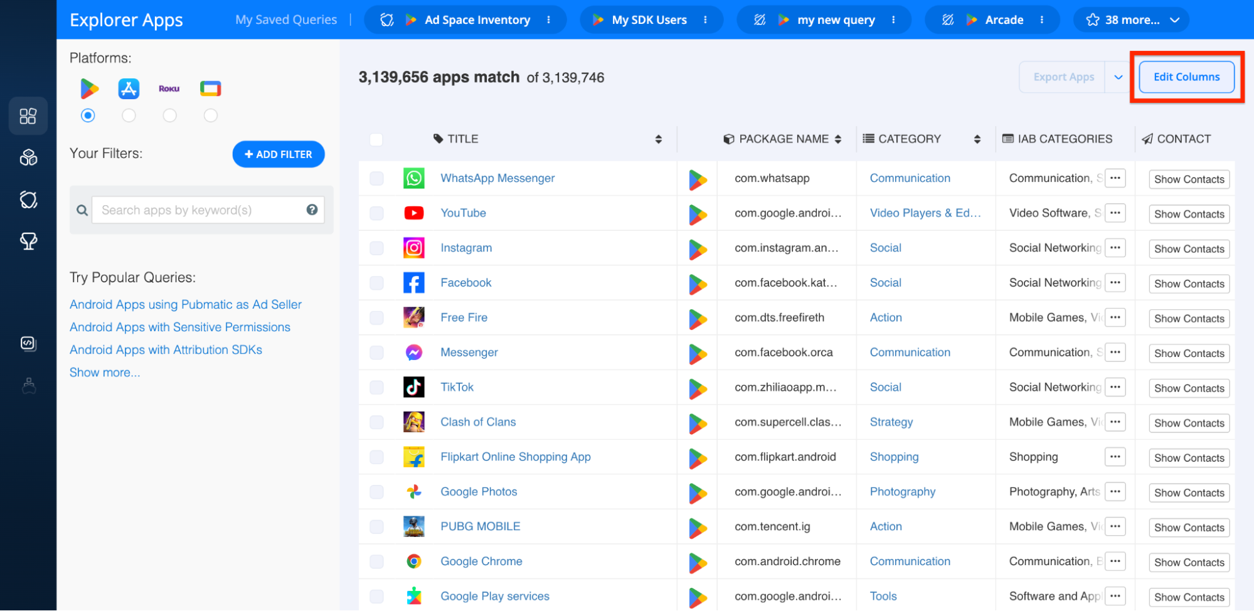1254x611 pixels.
Task: Click the Facebook app icon
Action: (414, 283)
